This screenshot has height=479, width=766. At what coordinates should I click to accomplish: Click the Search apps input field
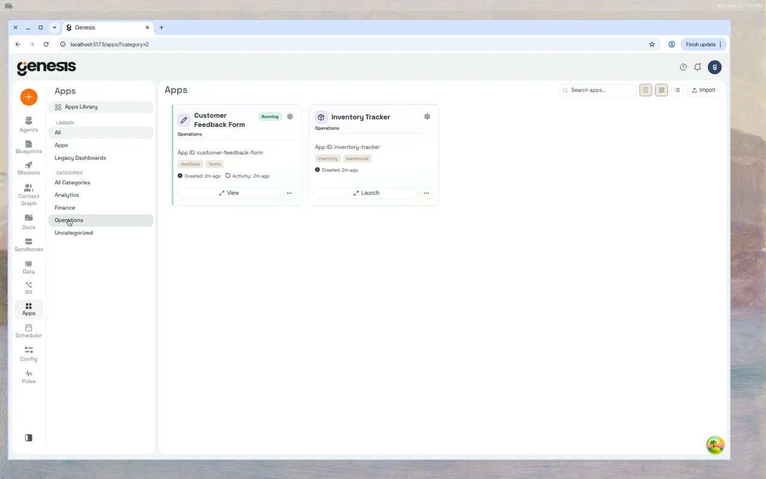tap(597, 90)
